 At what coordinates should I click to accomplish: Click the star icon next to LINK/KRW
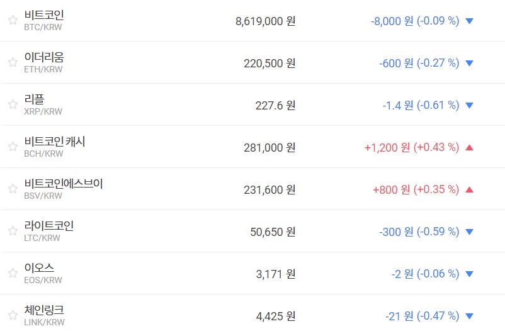click(x=13, y=315)
